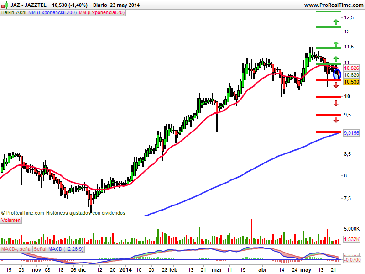Click the 9,0156 EMA 200 value tag
Screen dimensions: 365x274
(x=351, y=133)
